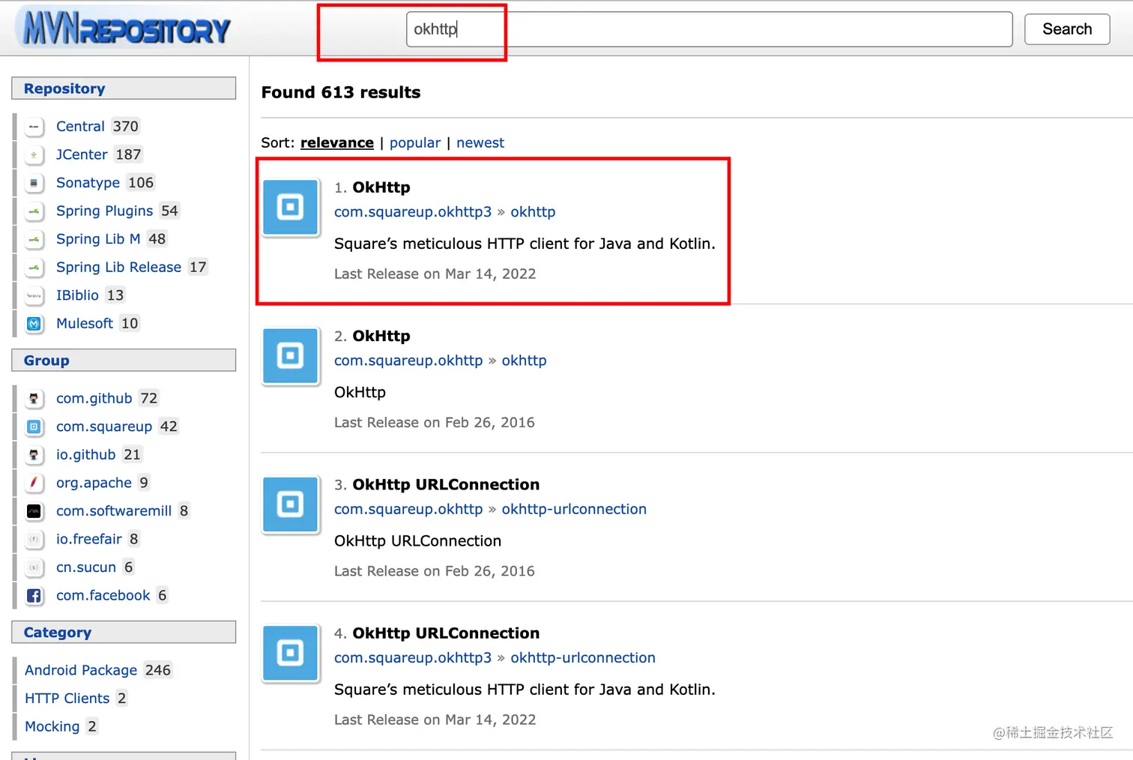
Task: Click the Spring Plugins repository icon
Action: [34, 211]
